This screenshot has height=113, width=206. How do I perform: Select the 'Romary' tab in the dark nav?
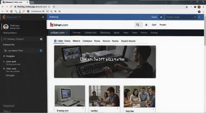click(76, 33)
